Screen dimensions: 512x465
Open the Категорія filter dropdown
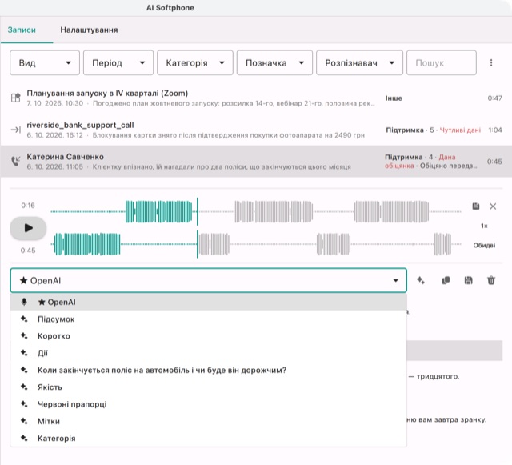[x=195, y=62]
